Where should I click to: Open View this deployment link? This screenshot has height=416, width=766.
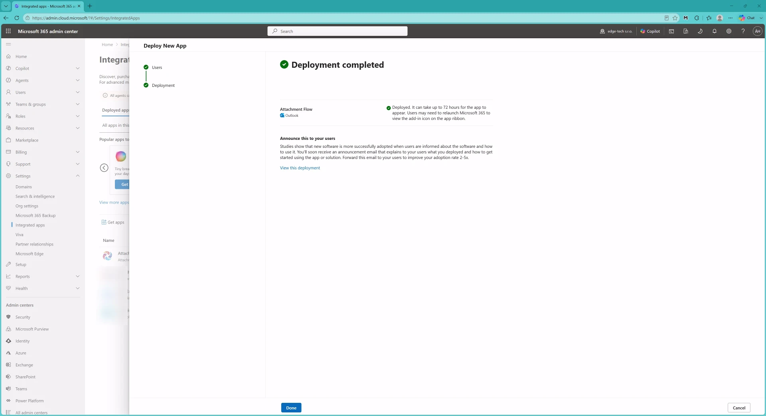coord(300,168)
